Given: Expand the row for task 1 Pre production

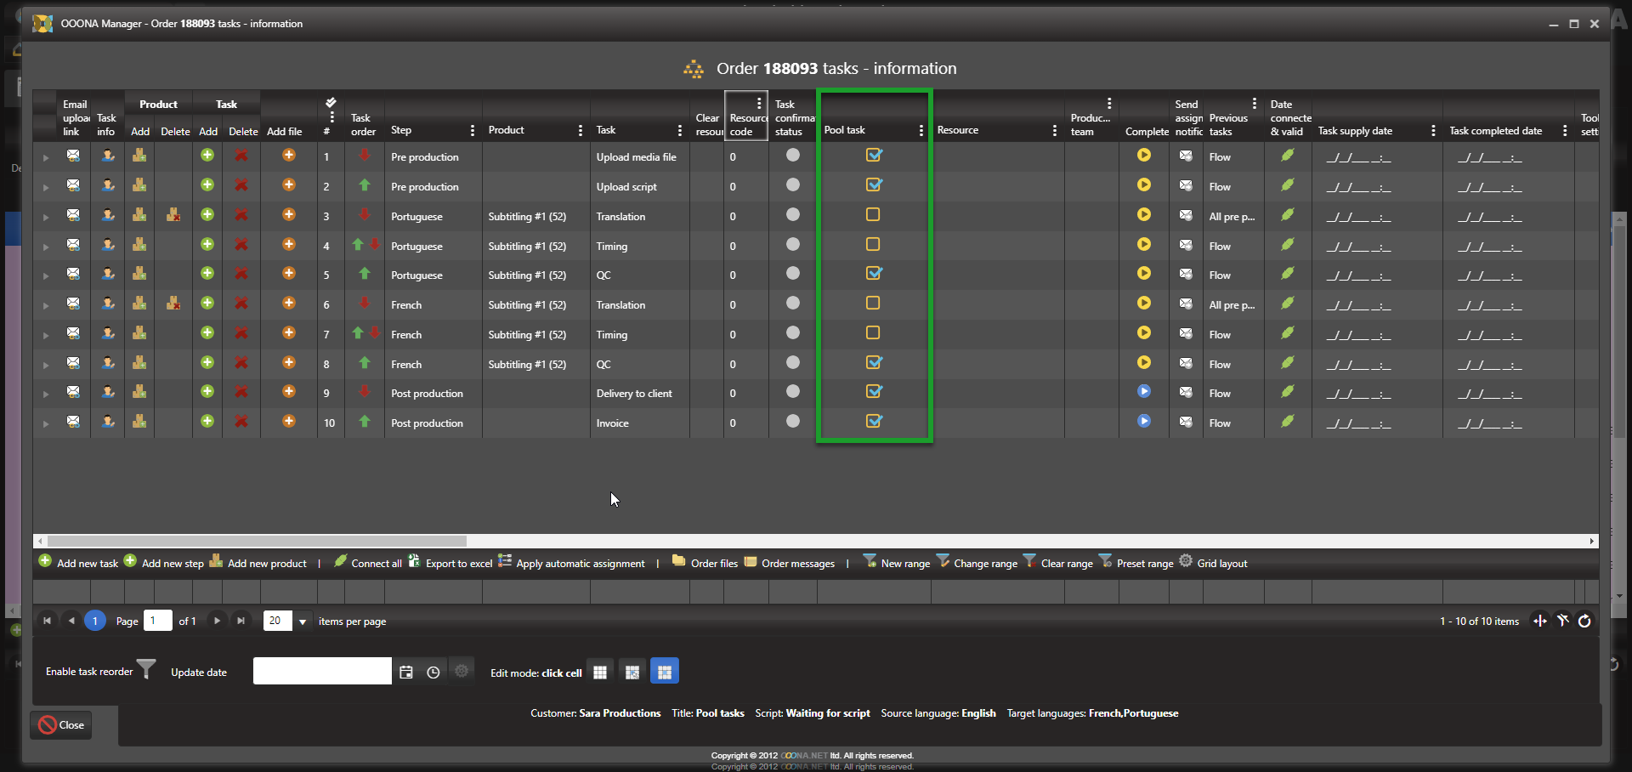Looking at the screenshot, I should (46, 157).
